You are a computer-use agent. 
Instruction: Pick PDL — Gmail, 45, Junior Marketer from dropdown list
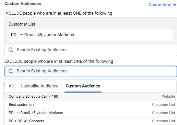pos(91,113)
